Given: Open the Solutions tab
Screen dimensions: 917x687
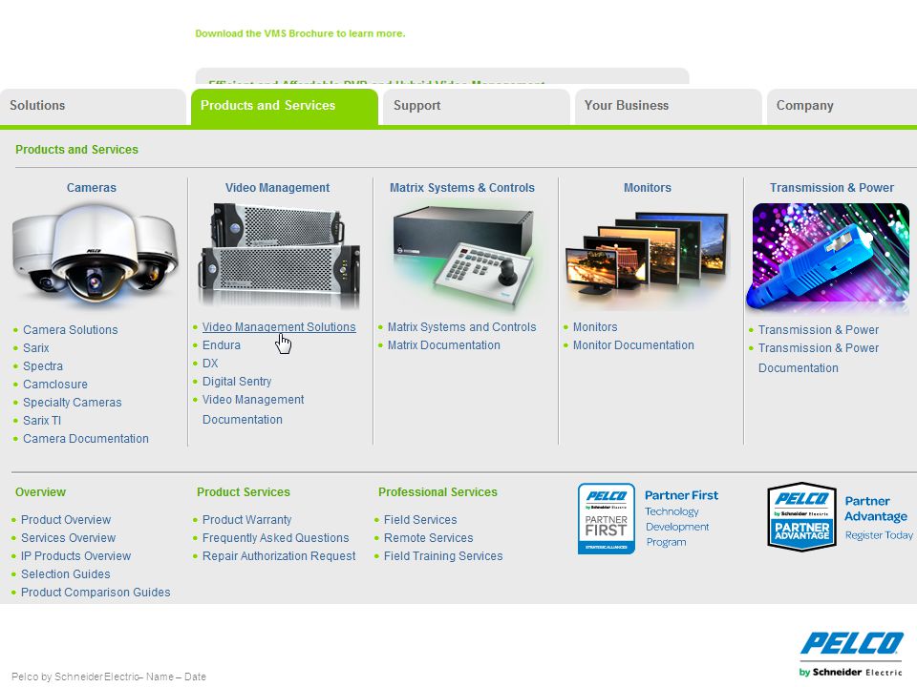Looking at the screenshot, I should [93, 106].
